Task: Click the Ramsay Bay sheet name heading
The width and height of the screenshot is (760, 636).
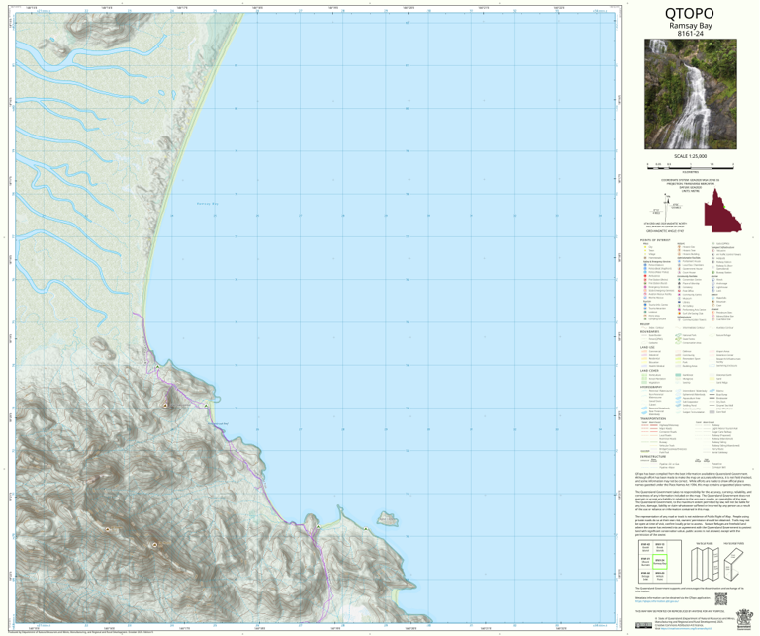Action: pyautogui.click(x=690, y=26)
